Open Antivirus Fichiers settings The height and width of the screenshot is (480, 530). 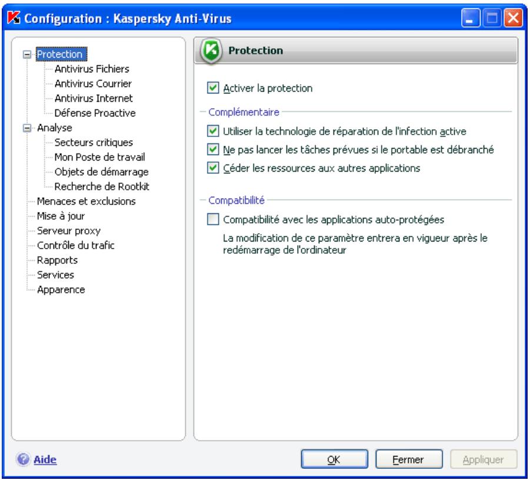92,69
